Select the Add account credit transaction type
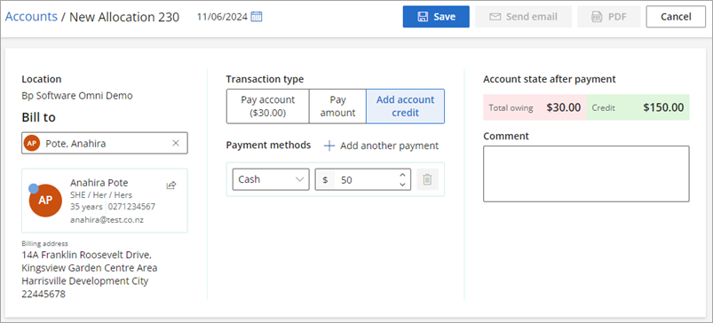The height and width of the screenshot is (323, 713). [x=405, y=106]
